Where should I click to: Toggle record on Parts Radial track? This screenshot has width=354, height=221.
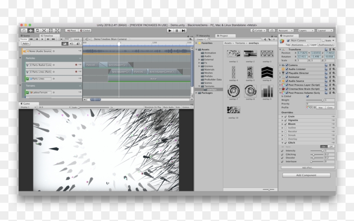pyautogui.click(x=76, y=65)
